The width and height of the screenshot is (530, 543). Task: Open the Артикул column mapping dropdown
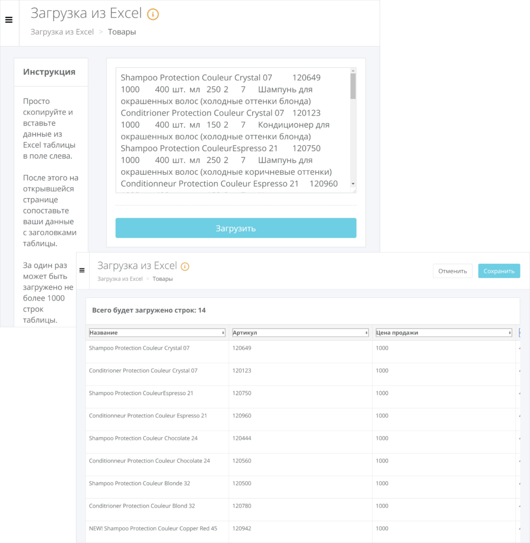click(301, 333)
